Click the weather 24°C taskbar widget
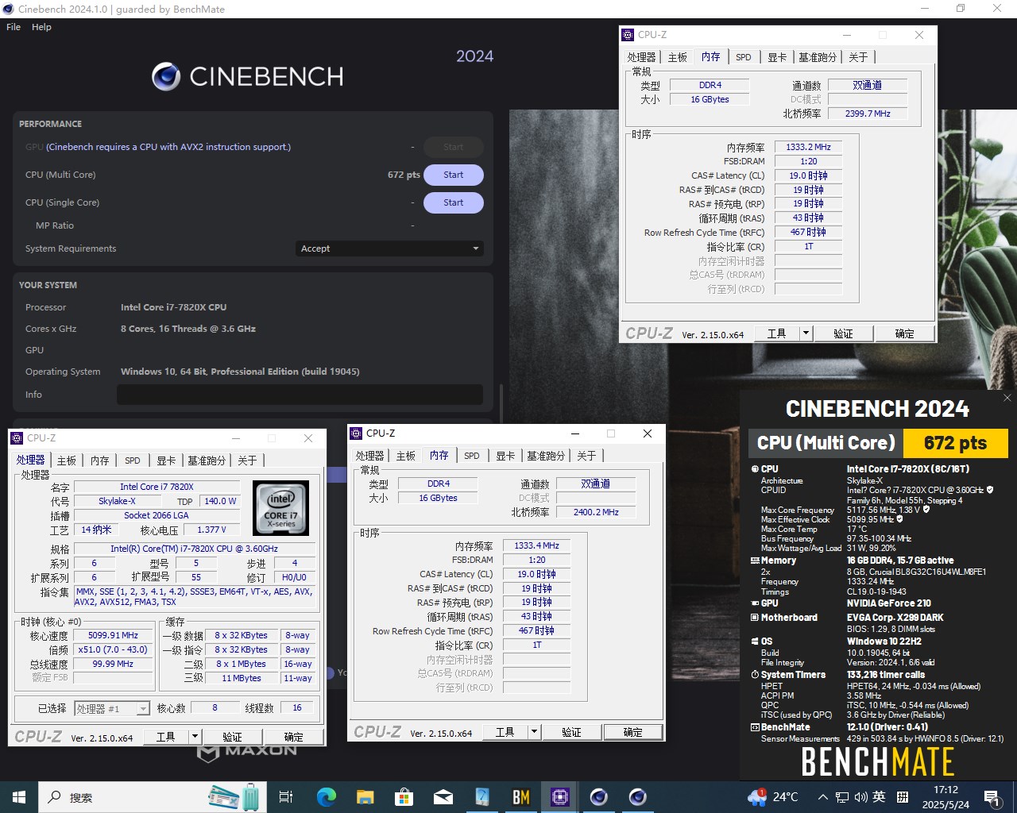1017x813 pixels. point(773,797)
